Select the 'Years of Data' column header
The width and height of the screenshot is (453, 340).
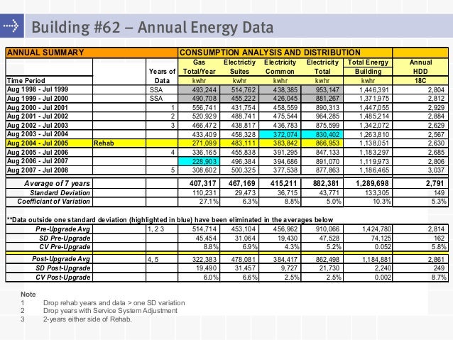(162, 76)
